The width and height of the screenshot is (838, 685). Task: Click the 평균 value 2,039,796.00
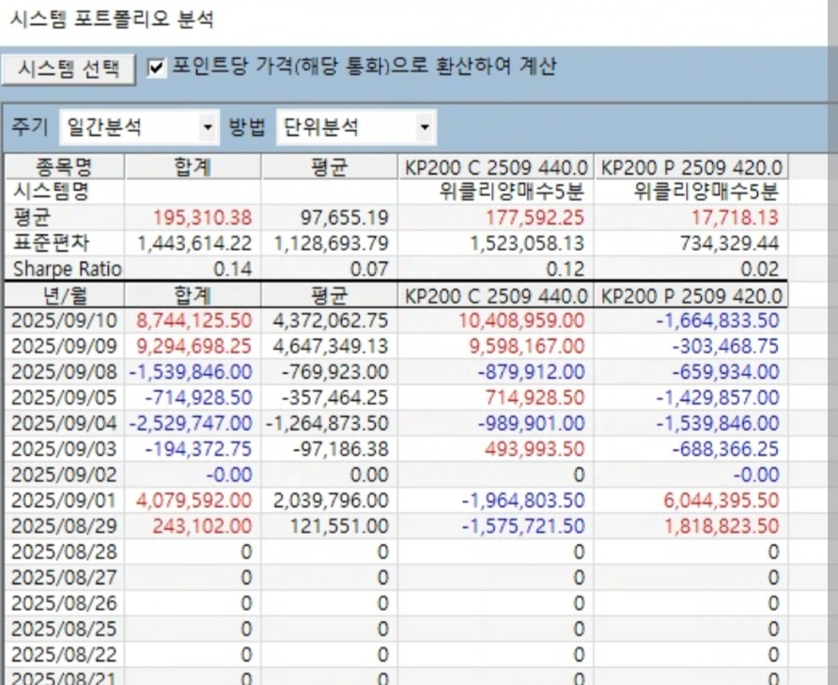(x=331, y=501)
